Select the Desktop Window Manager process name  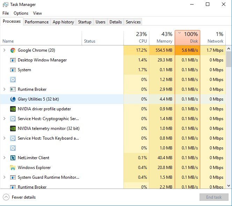coord(42,60)
